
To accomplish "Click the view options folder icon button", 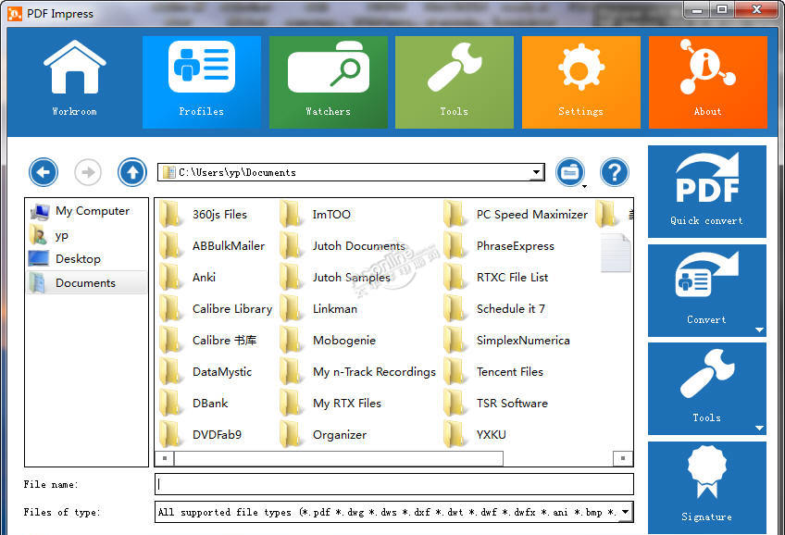I will pyautogui.click(x=569, y=172).
